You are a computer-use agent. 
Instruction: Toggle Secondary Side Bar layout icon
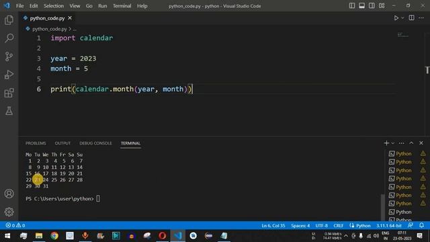pyautogui.click(x=372, y=6)
